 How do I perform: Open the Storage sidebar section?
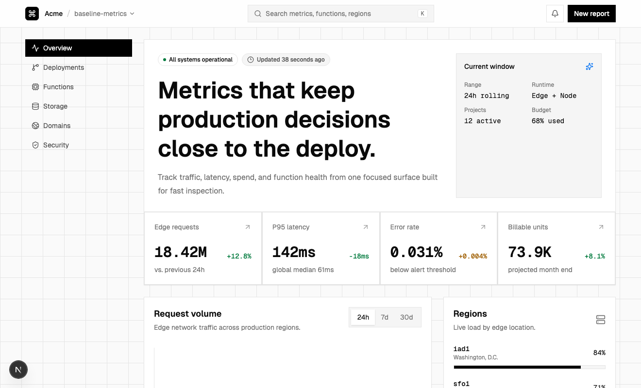[x=55, y=106]
